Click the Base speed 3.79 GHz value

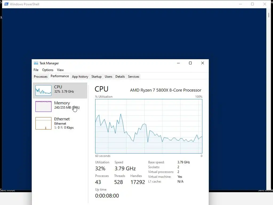coord(183,162)
